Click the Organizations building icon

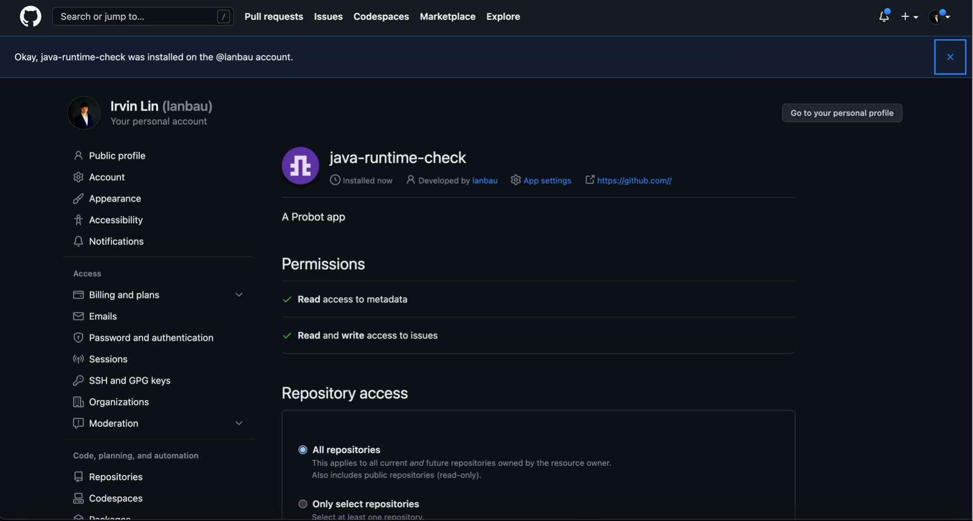pyautogui.click(x=78, y=402)
